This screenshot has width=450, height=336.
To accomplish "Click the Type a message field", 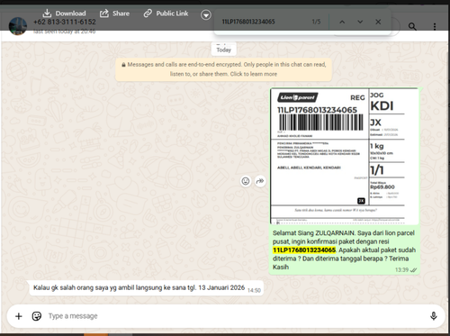I will [234, 316].
